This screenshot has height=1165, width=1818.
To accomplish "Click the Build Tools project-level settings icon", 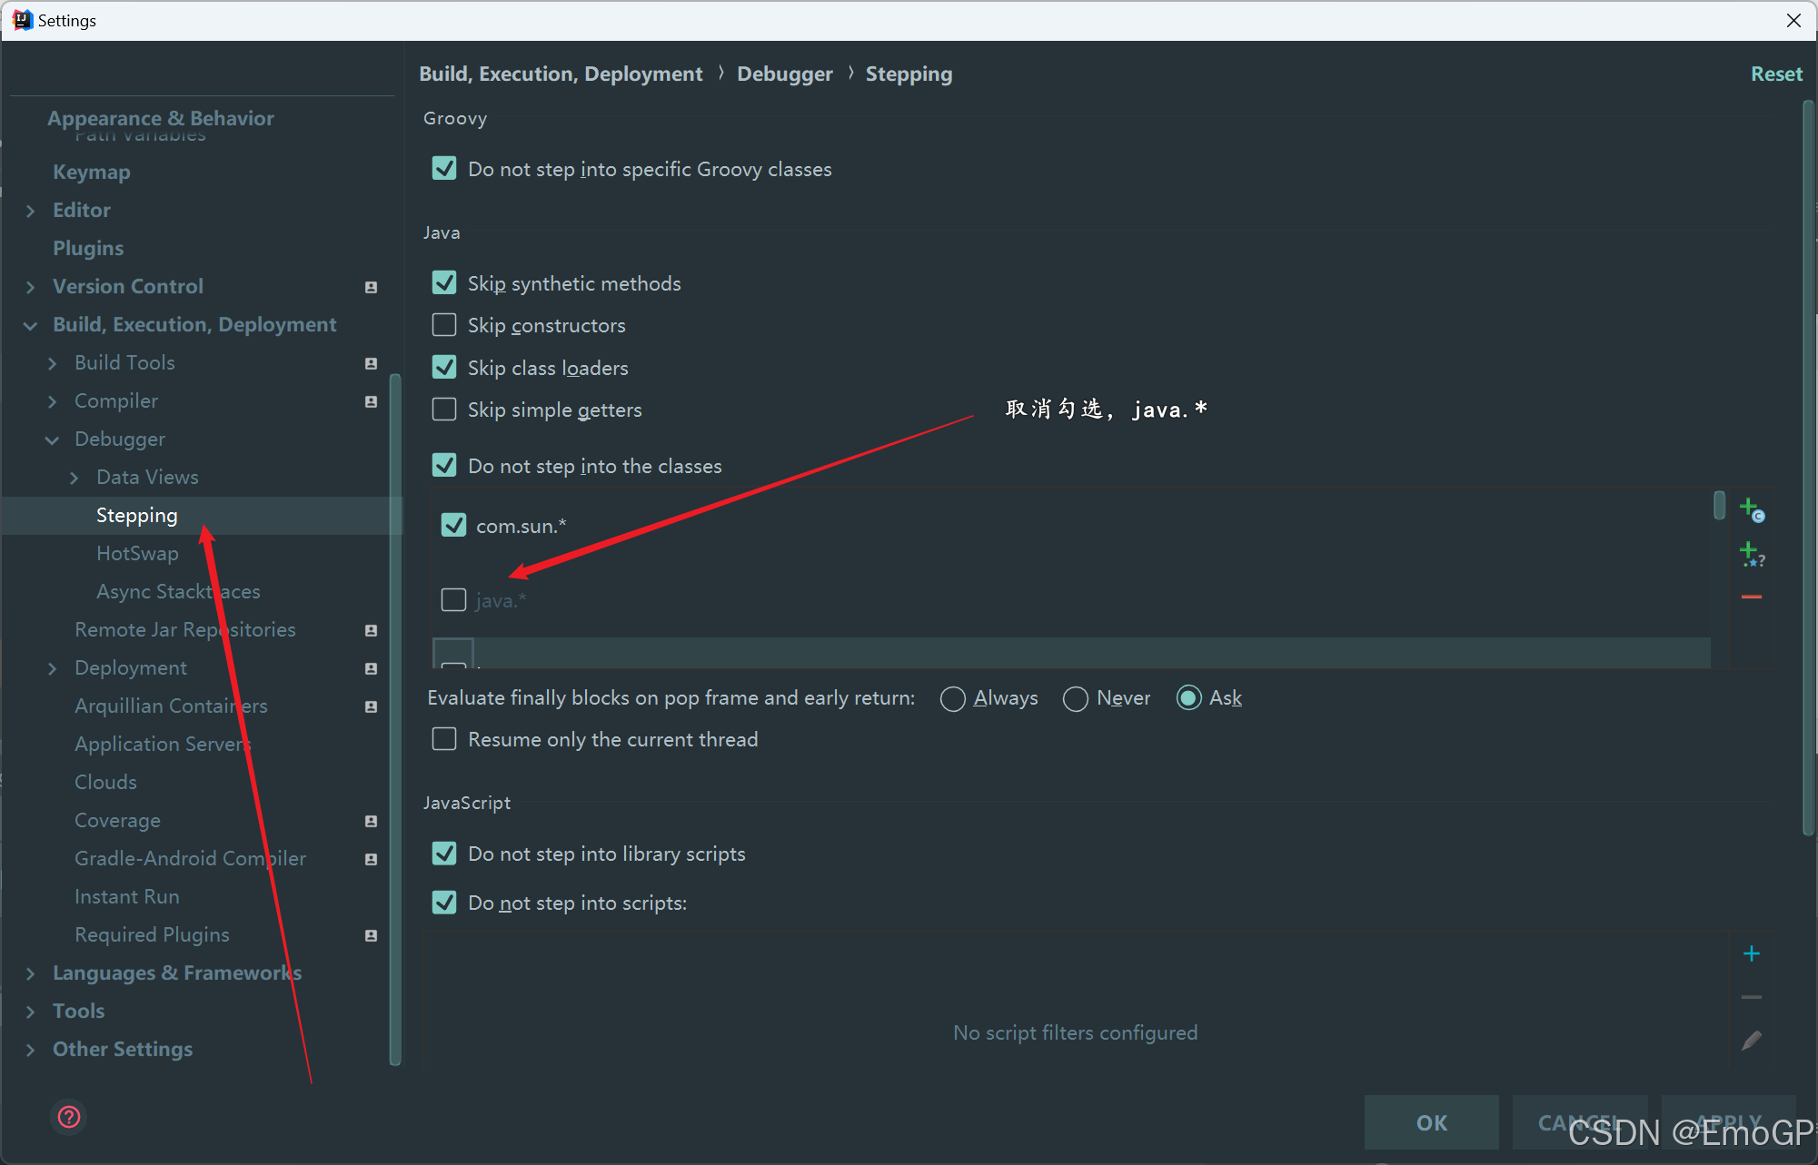I will [x=371, y=363].
